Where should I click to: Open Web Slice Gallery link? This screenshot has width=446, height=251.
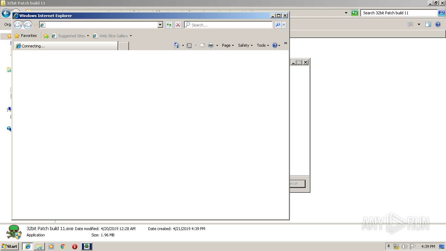tap(110, 36)
